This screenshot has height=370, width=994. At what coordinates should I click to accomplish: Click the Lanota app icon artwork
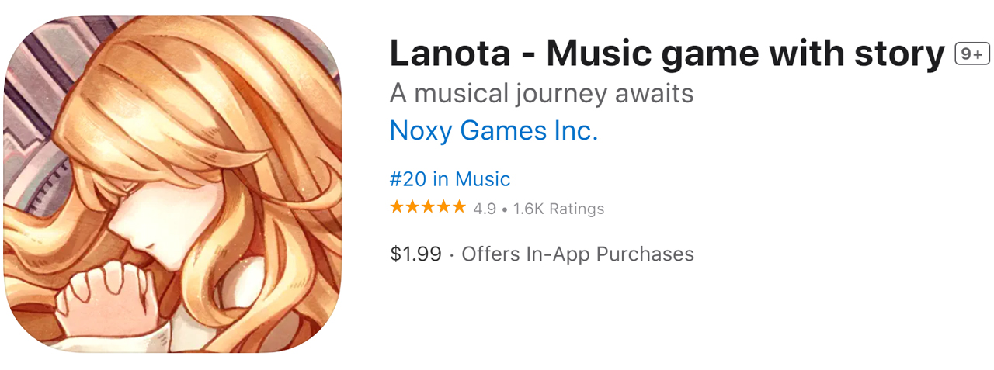click(172, 185)
